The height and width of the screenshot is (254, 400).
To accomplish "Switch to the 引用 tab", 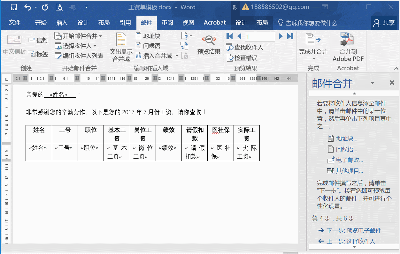I will pyautogui.click(x=125, y=23).
